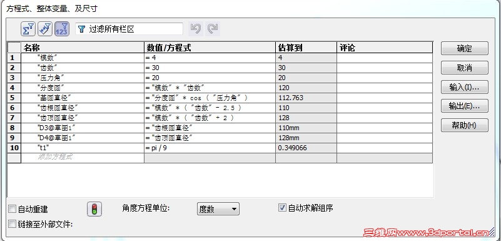Click the Redo arrow icon
This screenshot has height=241, width=501.
click(213, 29)
